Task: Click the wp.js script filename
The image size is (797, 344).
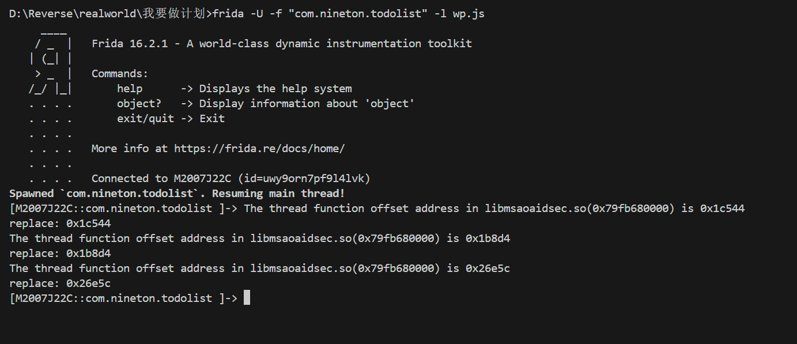Action: tap(469, 14)
